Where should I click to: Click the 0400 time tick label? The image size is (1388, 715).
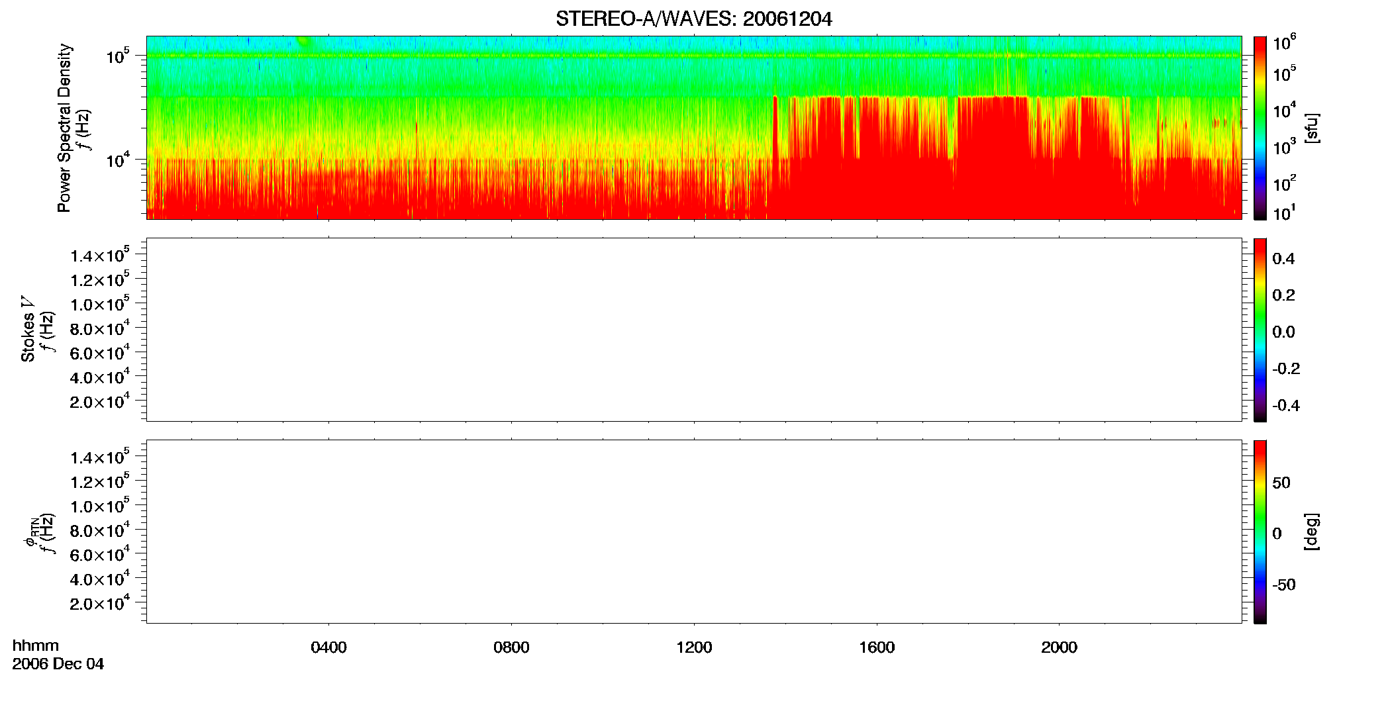pyautogui.click(x=328, y=647)
